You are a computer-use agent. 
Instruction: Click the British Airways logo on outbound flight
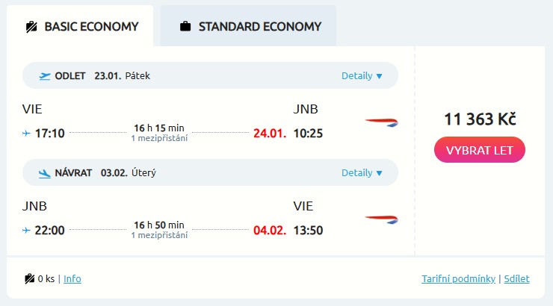[381, 122]
